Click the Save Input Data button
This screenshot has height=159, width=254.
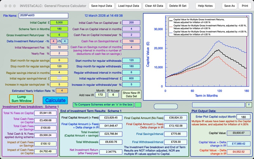101,6
